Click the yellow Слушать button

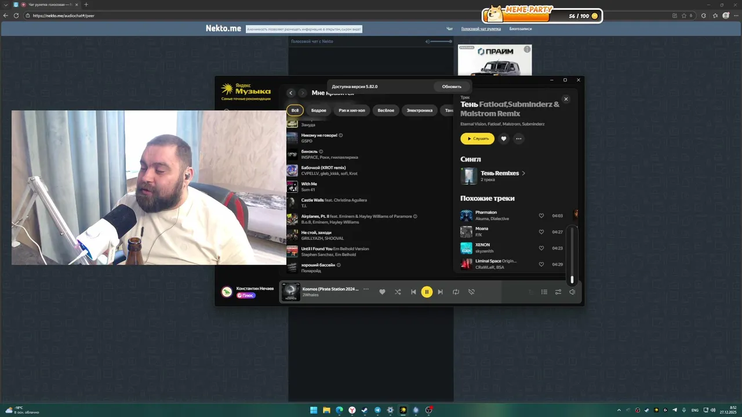click(478, 138)
